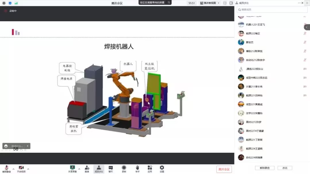This screenshot has height=174, width=310.
Task: Open the three-dots menu in members panel
Action: (x=299, y=3)
